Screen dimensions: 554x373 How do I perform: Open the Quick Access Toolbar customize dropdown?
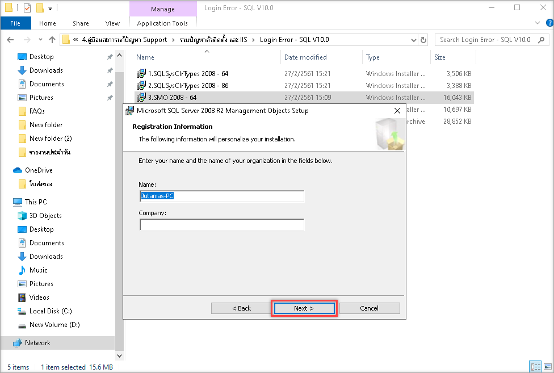point(50,8)
